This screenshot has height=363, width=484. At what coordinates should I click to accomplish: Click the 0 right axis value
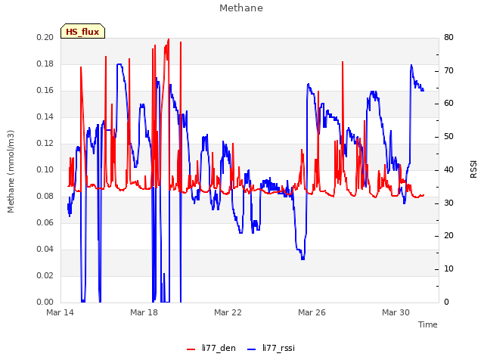coord(446,302)
